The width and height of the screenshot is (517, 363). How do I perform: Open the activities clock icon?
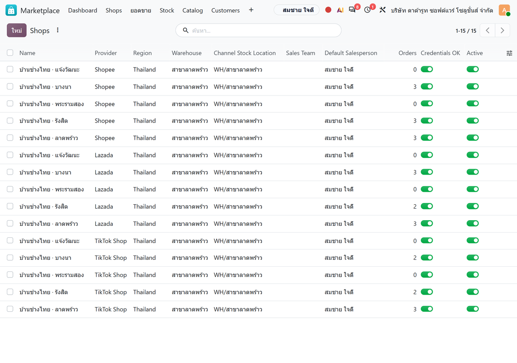[368, 10]
